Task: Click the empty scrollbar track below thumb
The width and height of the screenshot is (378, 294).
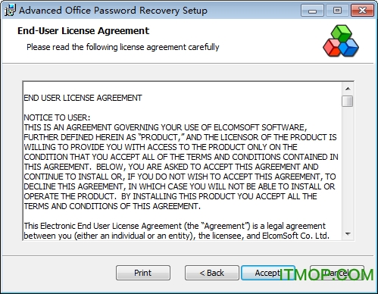Action: pyautogui.click(x=348, y=167)
